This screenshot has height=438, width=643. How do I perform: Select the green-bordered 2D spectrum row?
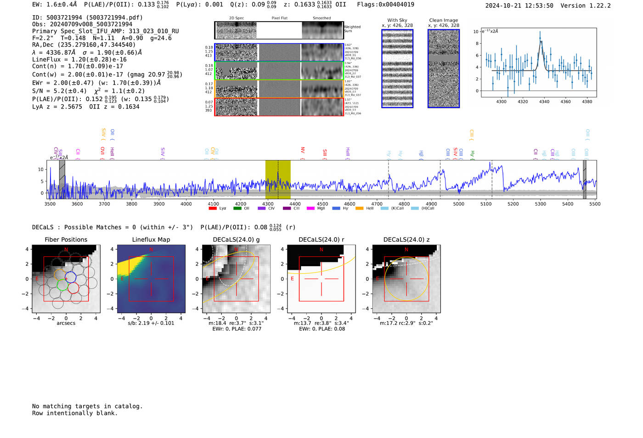279,71
